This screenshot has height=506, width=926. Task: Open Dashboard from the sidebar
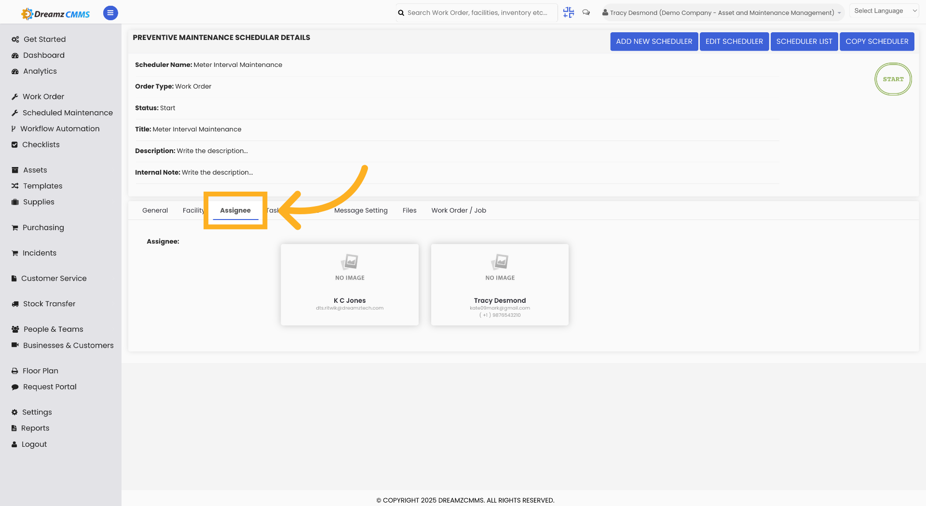tap(44, 55)
